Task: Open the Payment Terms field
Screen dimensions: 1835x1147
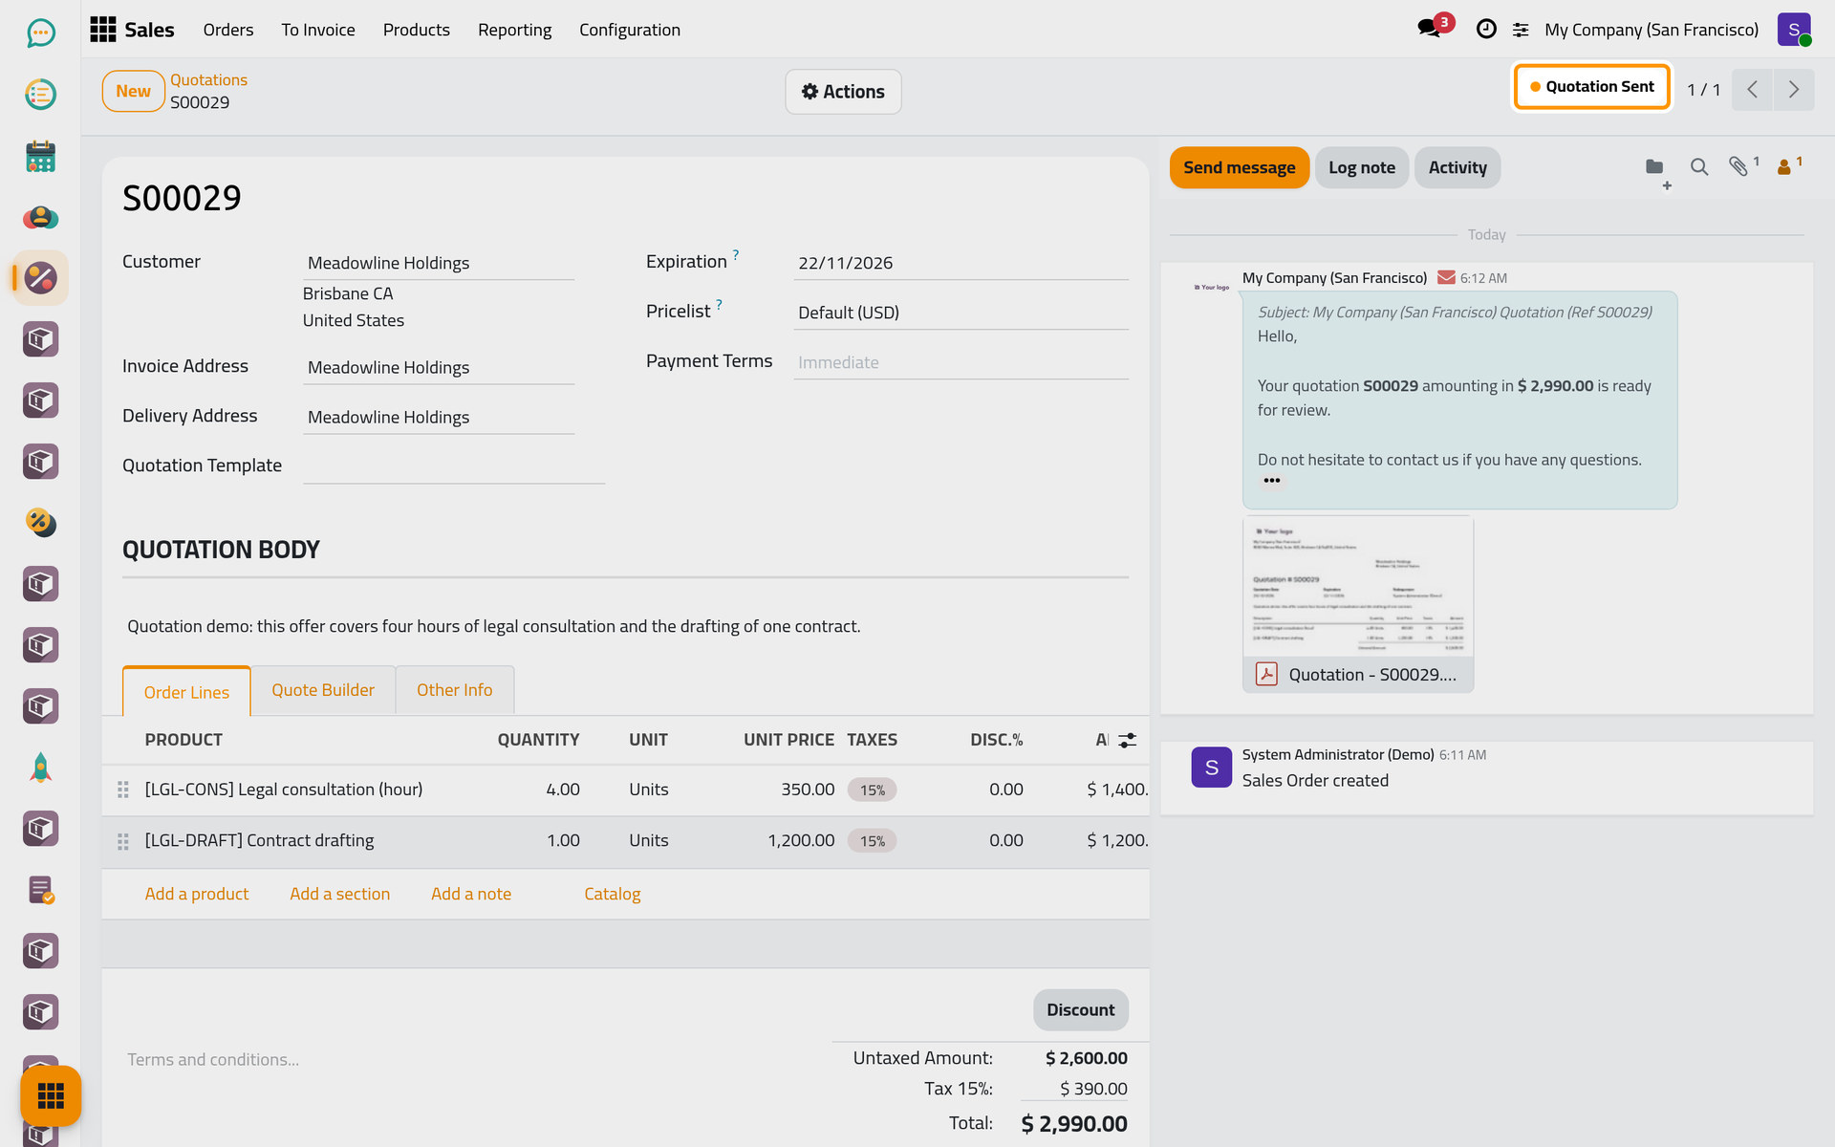Action: click(x=961, y=362)
